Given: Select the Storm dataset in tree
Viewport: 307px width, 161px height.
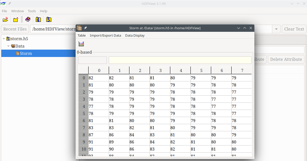Looking at the screenshot, I should click(26, 53).
